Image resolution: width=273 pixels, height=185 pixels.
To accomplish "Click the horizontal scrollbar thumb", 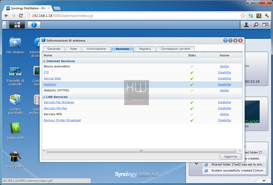I will point(141,151).
